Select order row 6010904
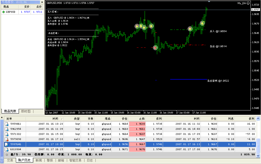261x164 pixels. (130, 149)
